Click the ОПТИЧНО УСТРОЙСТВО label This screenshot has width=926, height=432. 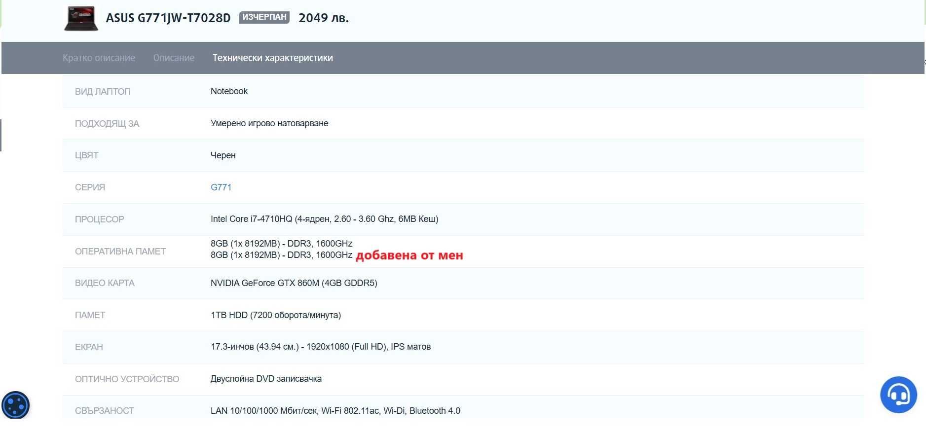(x=127, y=379)
